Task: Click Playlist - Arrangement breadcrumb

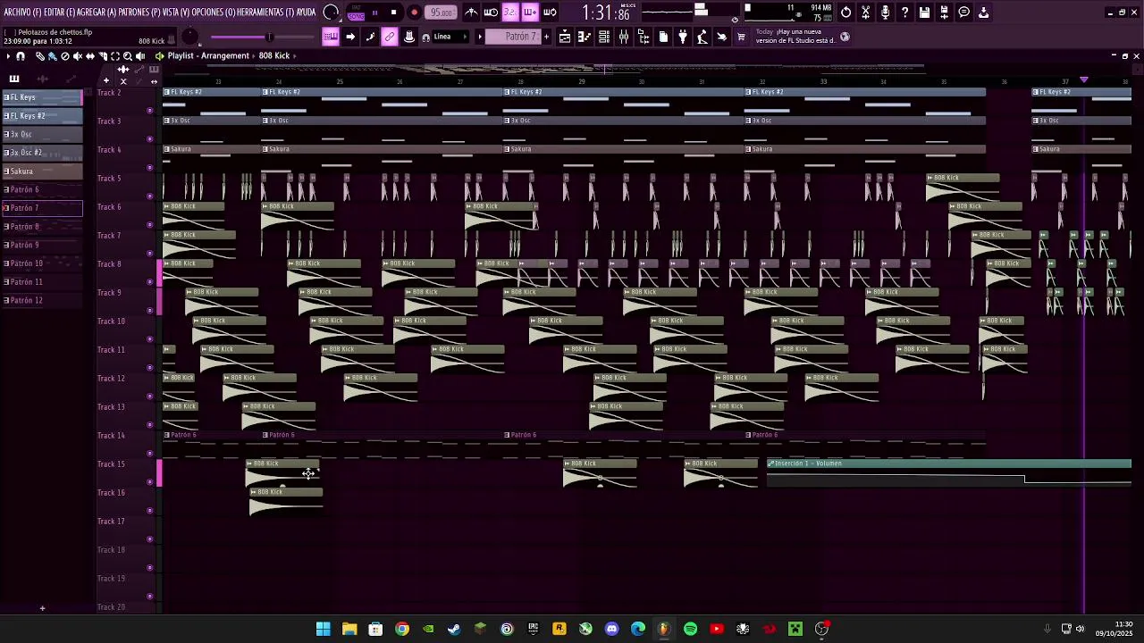Action: (208, 56)
